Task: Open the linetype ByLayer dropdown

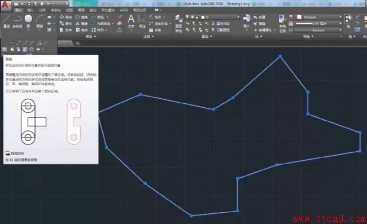Action: [340, 30]
